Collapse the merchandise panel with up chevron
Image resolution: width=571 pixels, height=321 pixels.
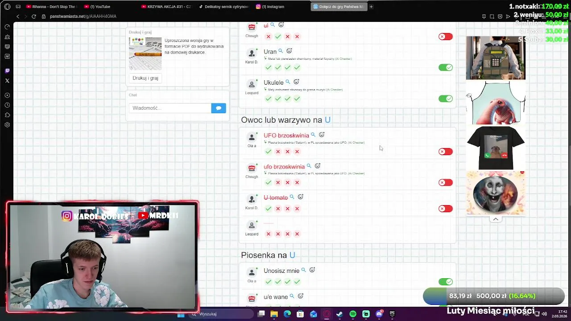(496, 219)
